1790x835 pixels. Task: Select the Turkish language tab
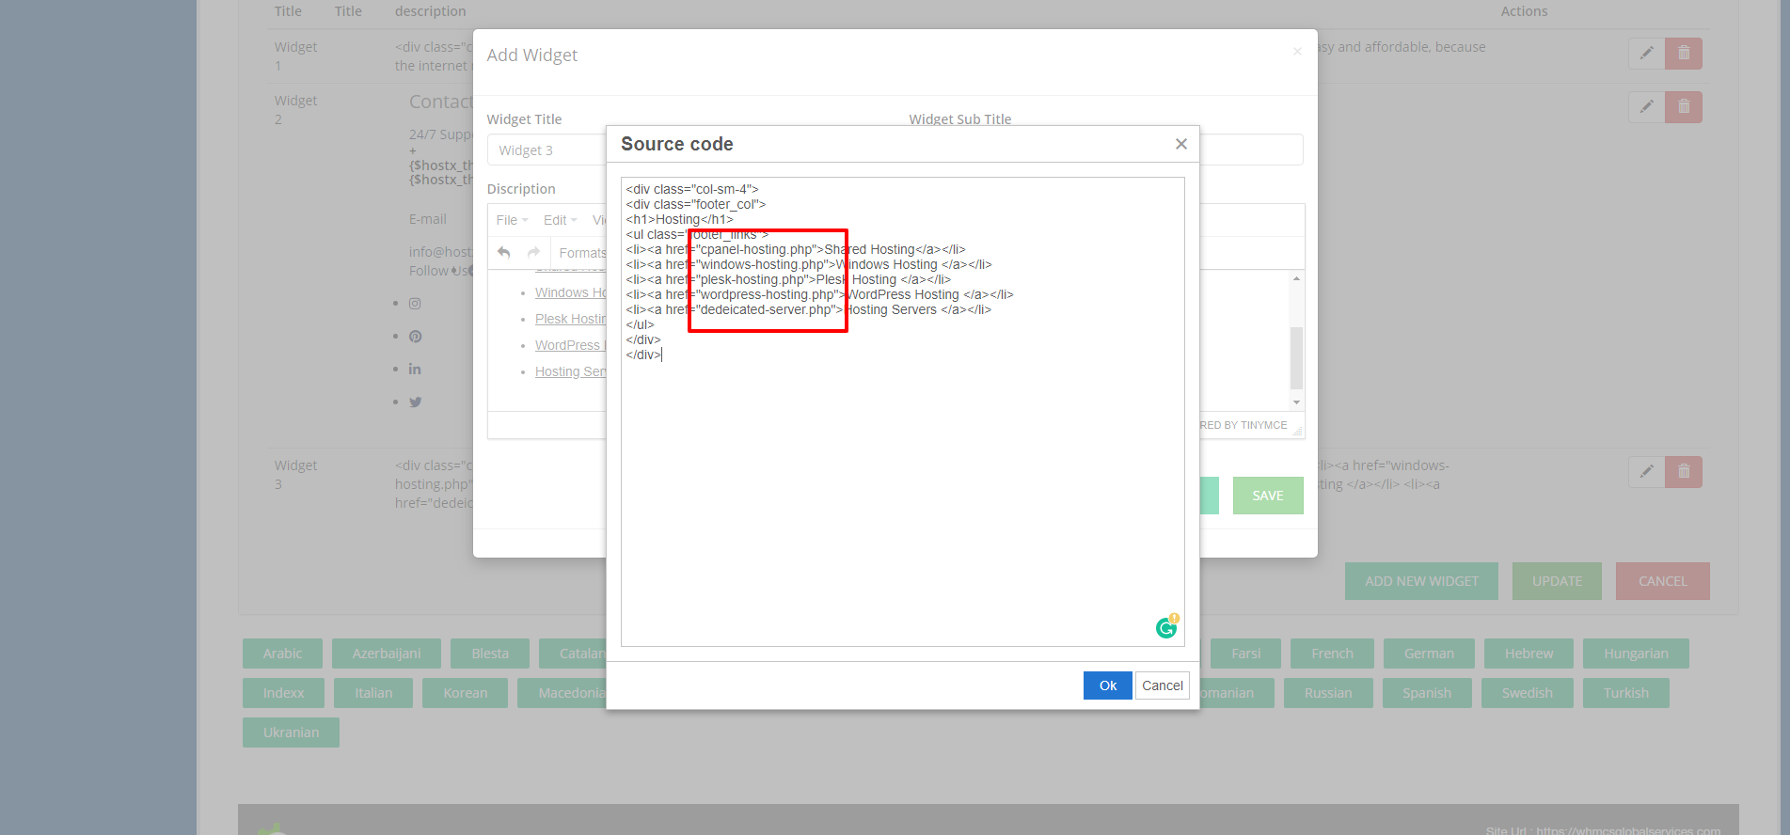click(x=1625, y=693)
